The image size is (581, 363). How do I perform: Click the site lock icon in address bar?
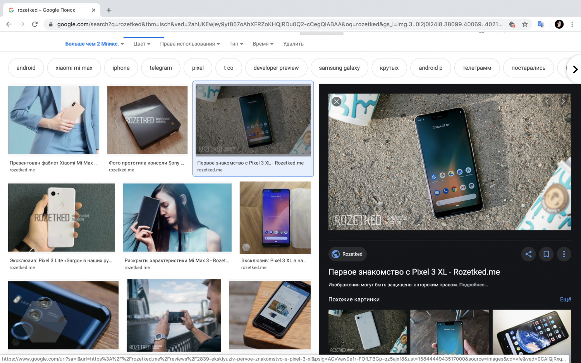click(51, 24)
